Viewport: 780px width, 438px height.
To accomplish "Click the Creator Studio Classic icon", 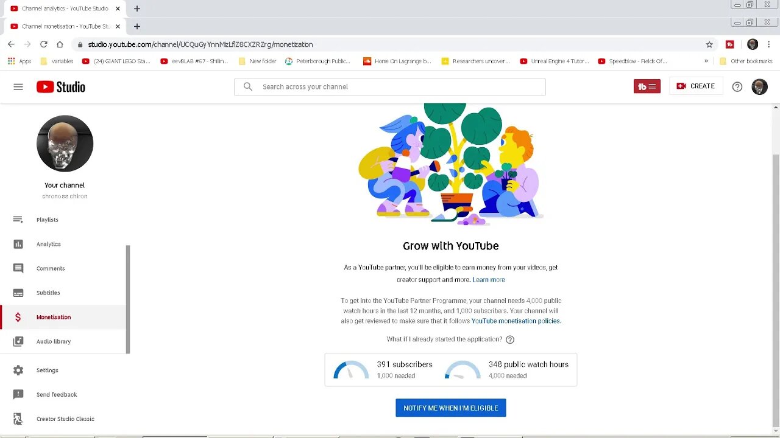I will [18, 419].
